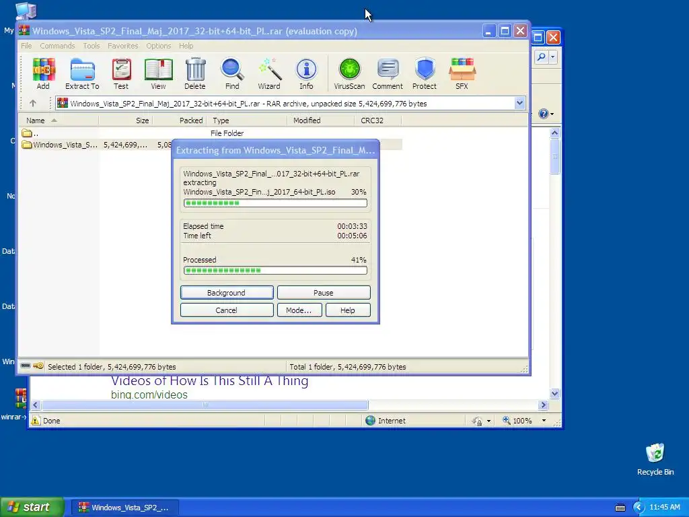
Task: Open the Options menu
Action: [159, 46]
